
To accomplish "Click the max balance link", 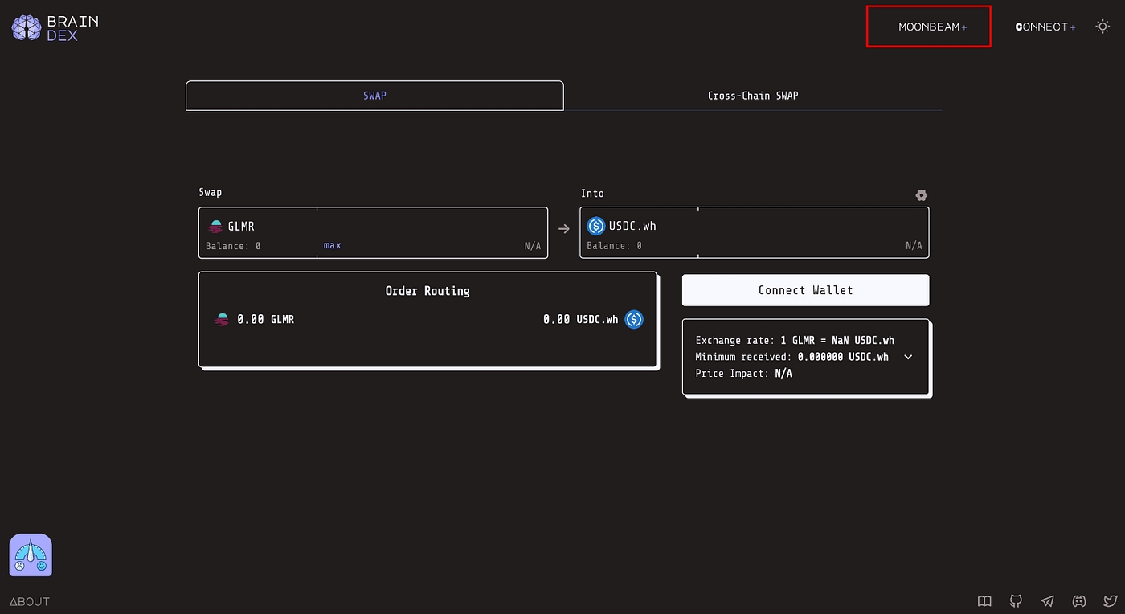I will (x=332, y=245).
